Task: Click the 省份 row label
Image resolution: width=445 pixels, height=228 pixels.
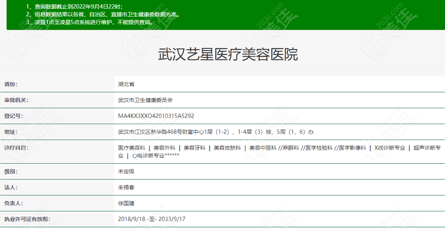Action: pos(11,84)
